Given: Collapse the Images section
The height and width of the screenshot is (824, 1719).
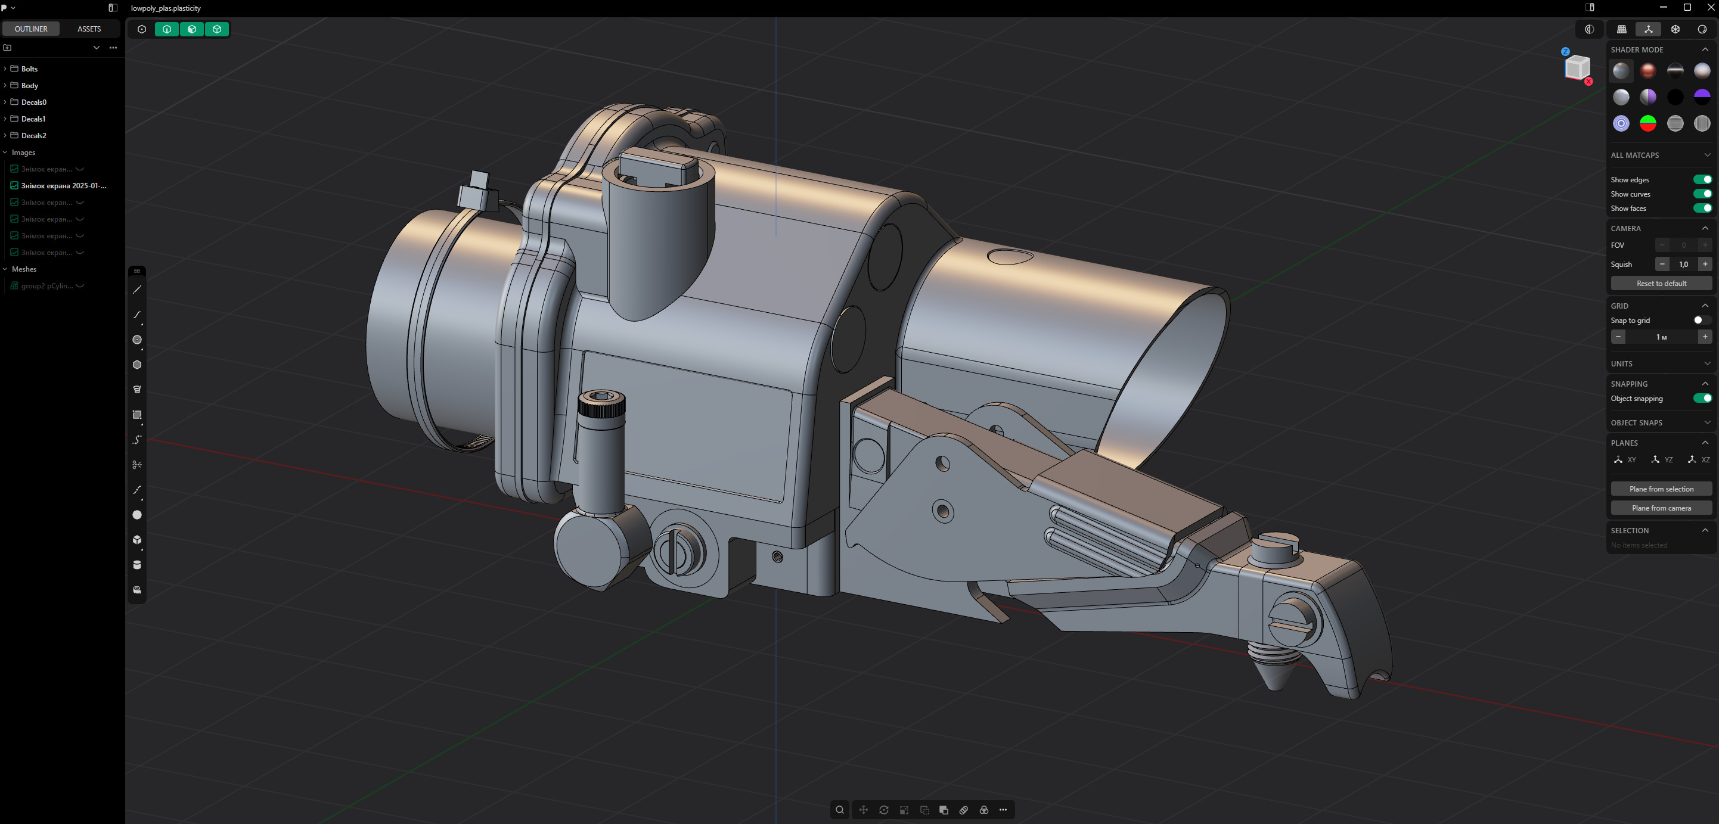Looking at the screenshot, I should click(x=5, y=152).
